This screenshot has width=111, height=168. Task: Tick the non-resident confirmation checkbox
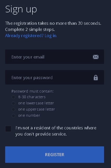click(8, 129)
